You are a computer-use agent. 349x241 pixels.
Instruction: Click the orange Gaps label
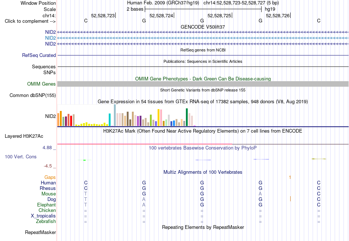coord(50,177)
